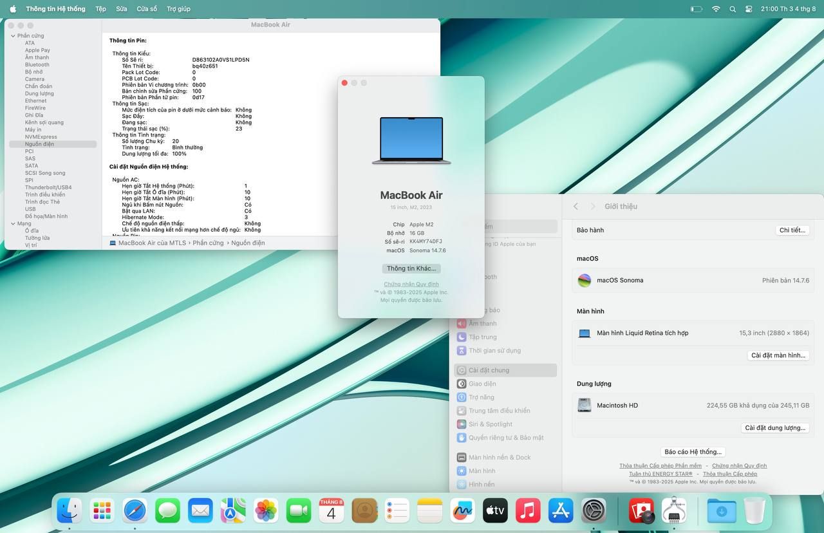Viewport: 824px width, 533px height.
Task: Open the Notes app in the Dock
Action: click(430, 511)
